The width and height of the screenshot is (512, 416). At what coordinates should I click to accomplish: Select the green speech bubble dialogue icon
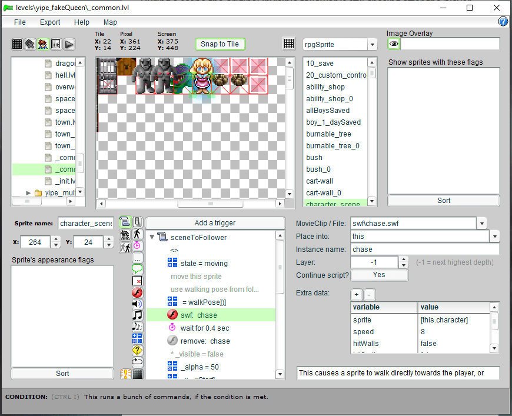[137, 269]
